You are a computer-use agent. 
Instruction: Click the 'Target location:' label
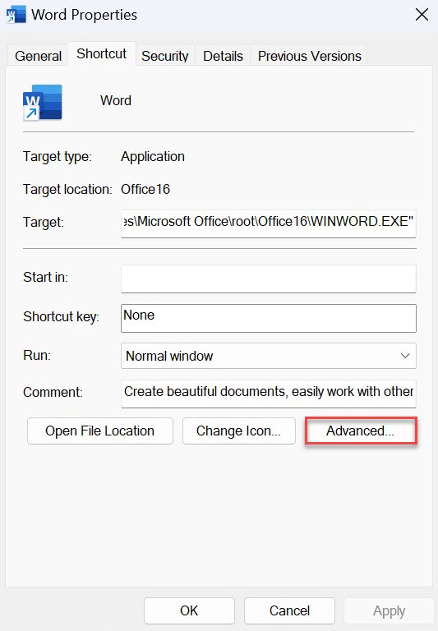tap(67, 189)
